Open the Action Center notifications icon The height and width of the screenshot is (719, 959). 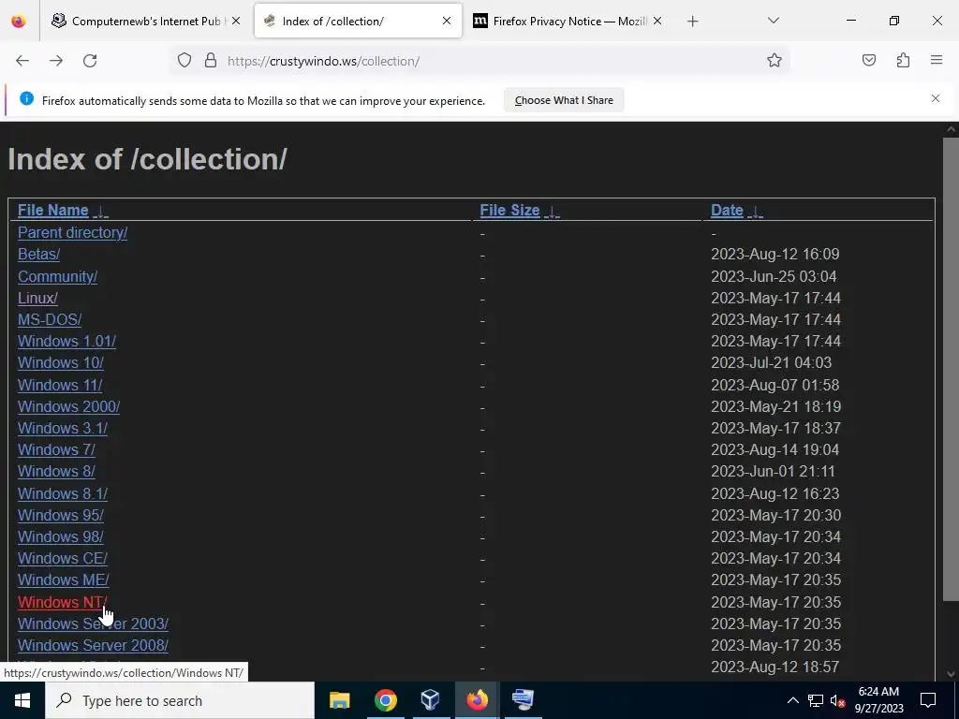coord(928,700)
